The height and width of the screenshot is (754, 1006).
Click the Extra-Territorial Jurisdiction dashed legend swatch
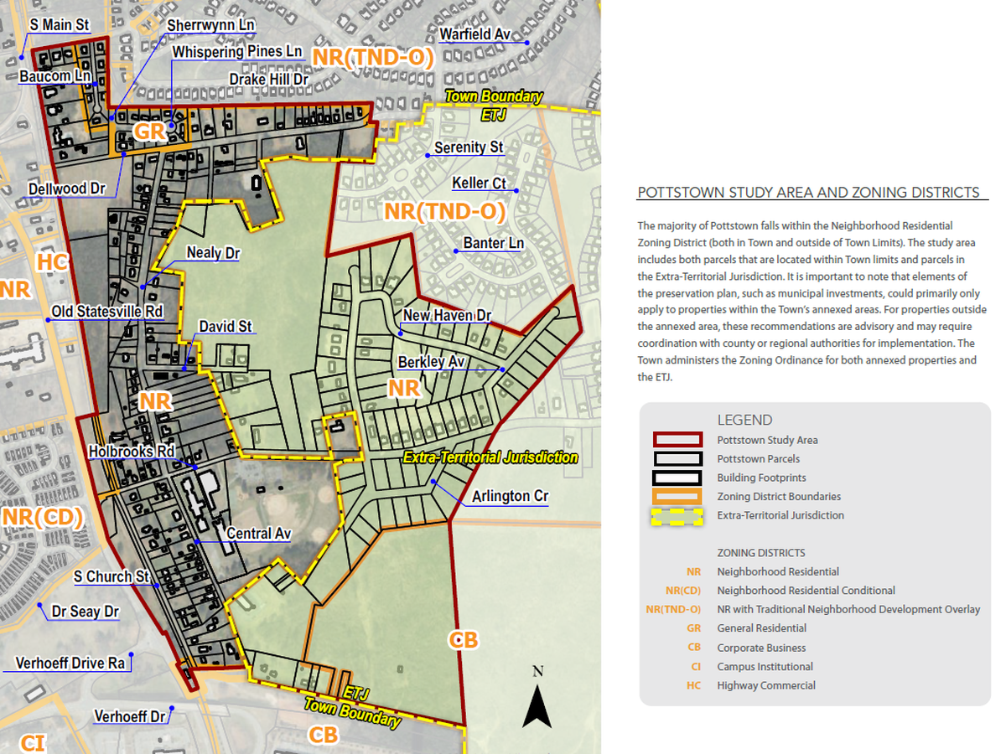coord(677,515)
